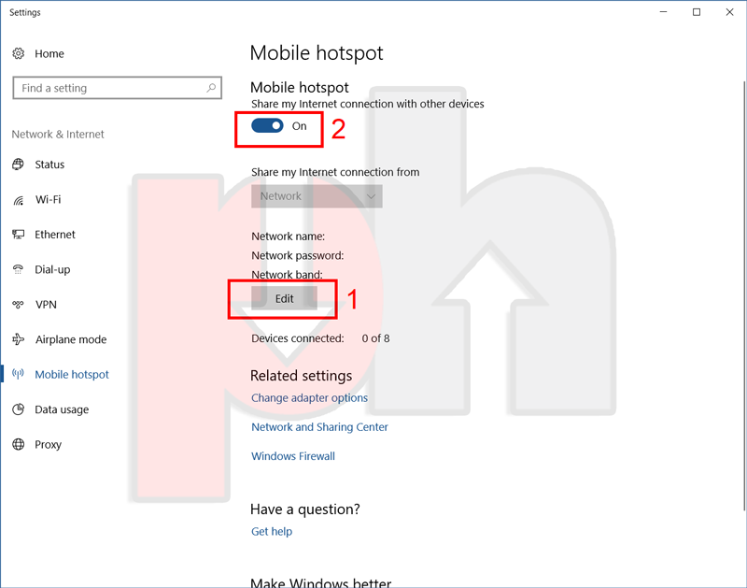Screen dimensions: 747x588
Task: Click the Home gear icon
Action: coord(18,53)
